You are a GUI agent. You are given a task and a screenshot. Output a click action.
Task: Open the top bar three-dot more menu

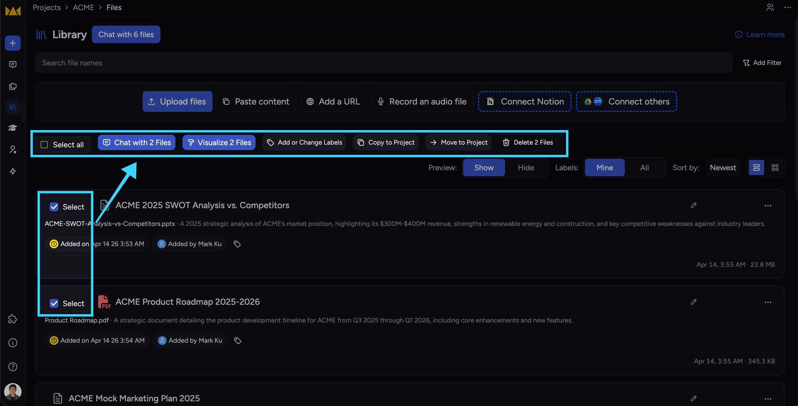(787, 7)
